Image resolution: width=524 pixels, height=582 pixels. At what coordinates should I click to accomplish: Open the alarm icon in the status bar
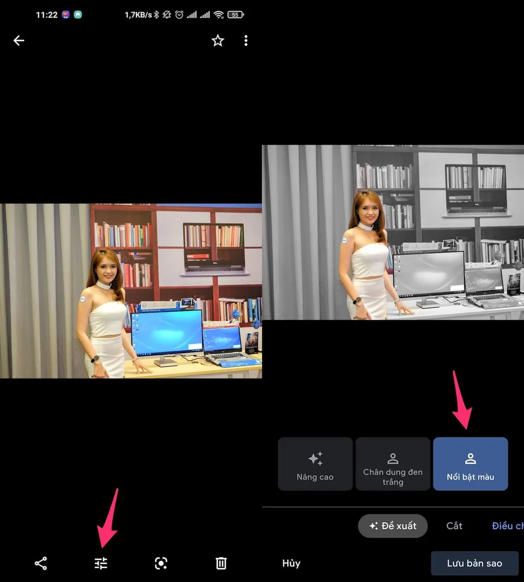pos(179,15)
